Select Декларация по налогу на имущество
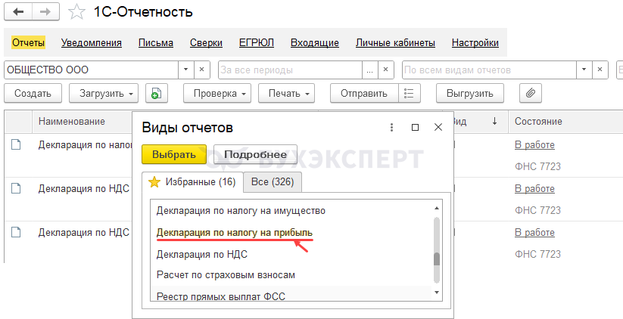 [x=241, y=211]
